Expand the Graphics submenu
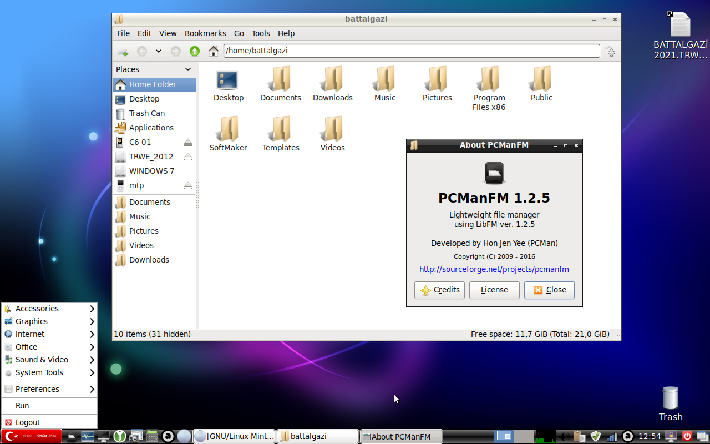This screenshot has height=444, width=710. pos(49,321)
